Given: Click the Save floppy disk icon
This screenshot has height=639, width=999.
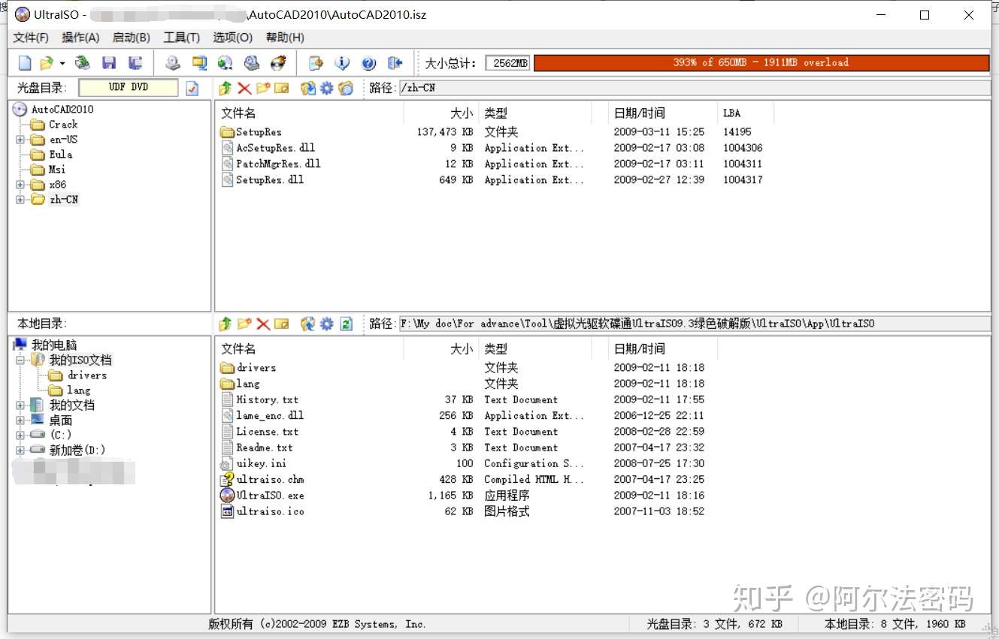Looking at the screenshot, I should pos(109,63).
